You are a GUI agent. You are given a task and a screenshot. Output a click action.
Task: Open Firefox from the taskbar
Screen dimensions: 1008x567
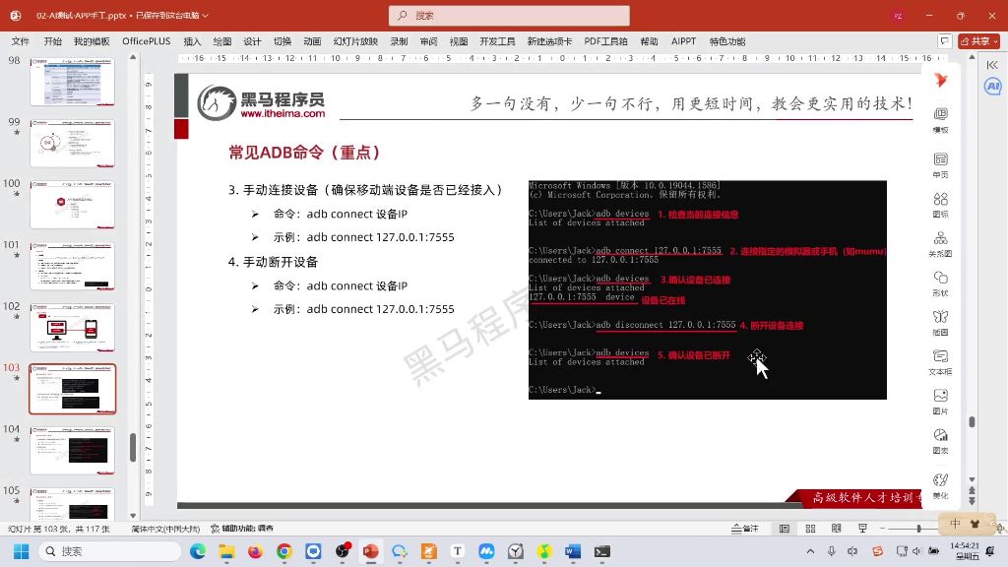(255, 551)
